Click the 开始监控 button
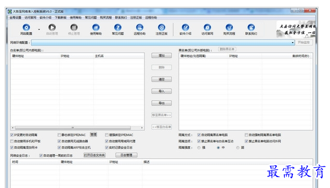This screenshot has height=188, width=330. tap(303, 43)
